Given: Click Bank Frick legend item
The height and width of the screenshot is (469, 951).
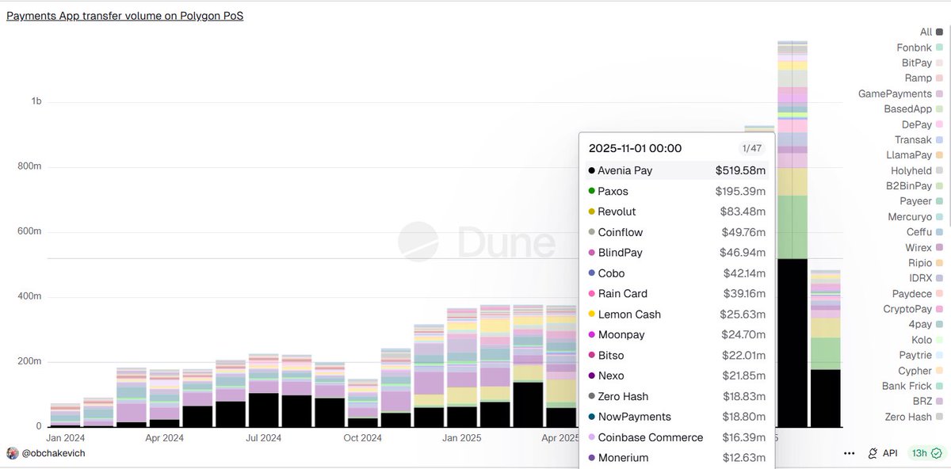Looking at the screenshot, I should click(913, 386).
